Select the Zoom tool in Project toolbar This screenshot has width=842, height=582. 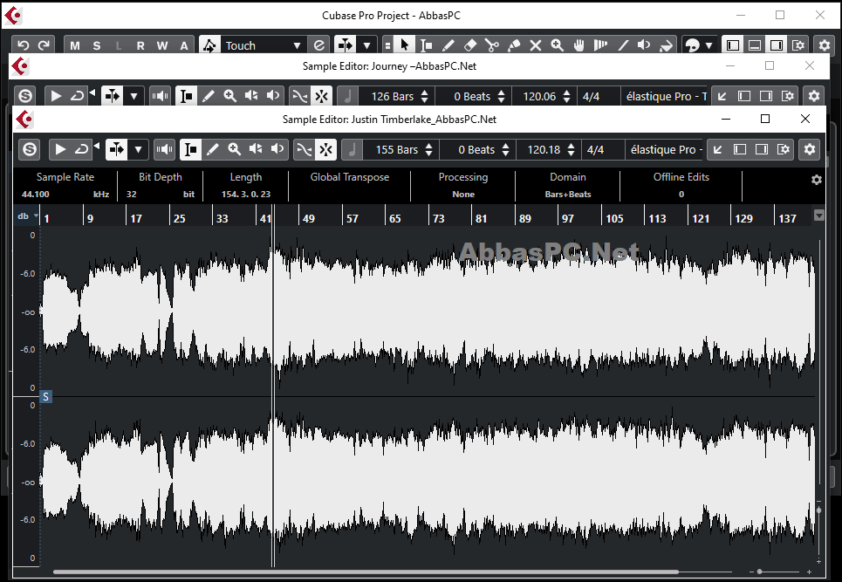point(558,45)
